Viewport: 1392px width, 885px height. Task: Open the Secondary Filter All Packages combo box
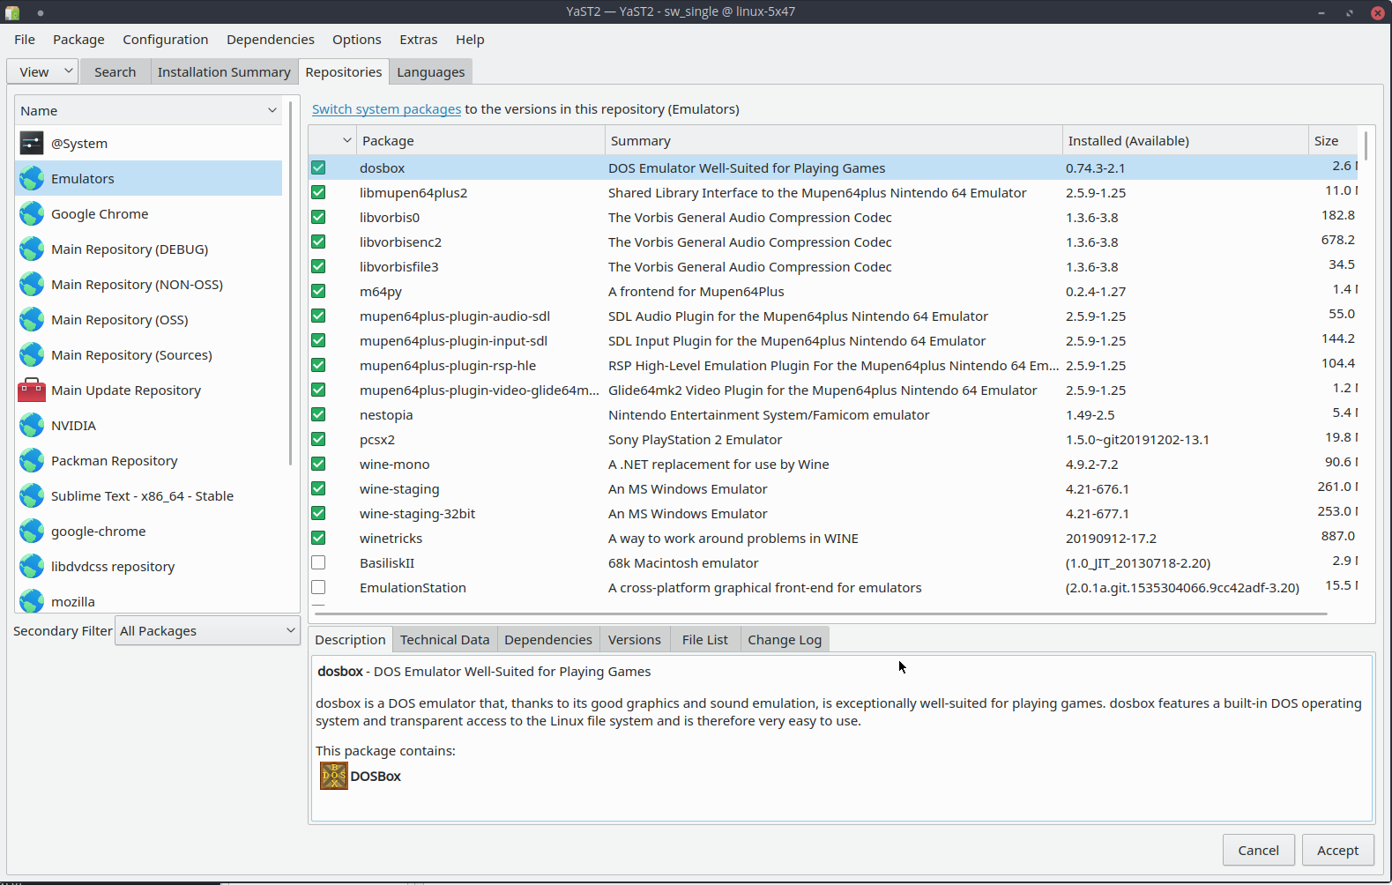tap(207, 630)
